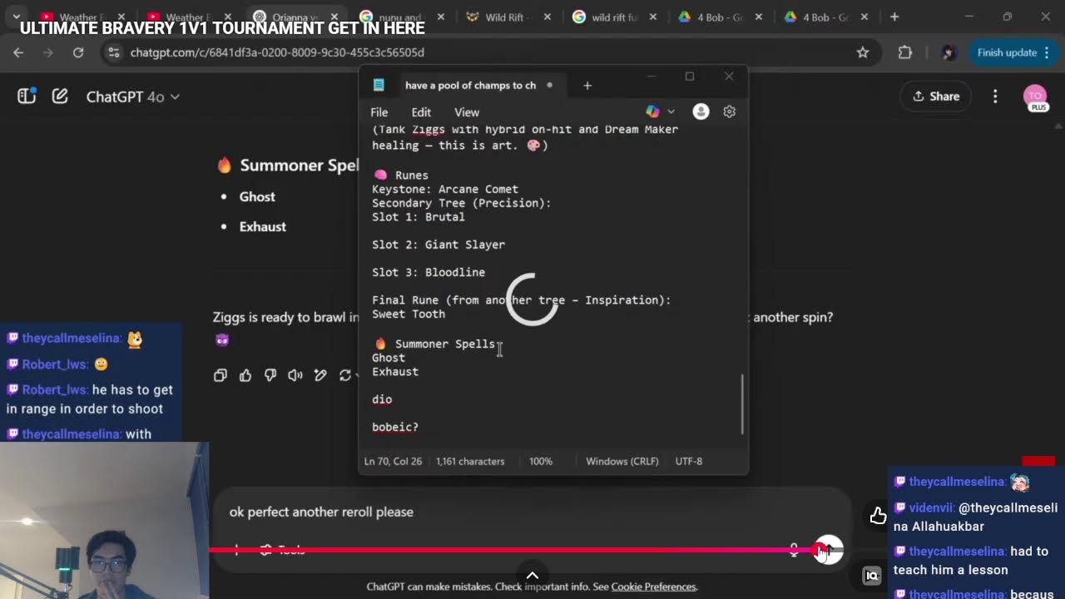Open the Notepad account profile icon
The height and width of the screenshot is (599, 1065).
701,111
